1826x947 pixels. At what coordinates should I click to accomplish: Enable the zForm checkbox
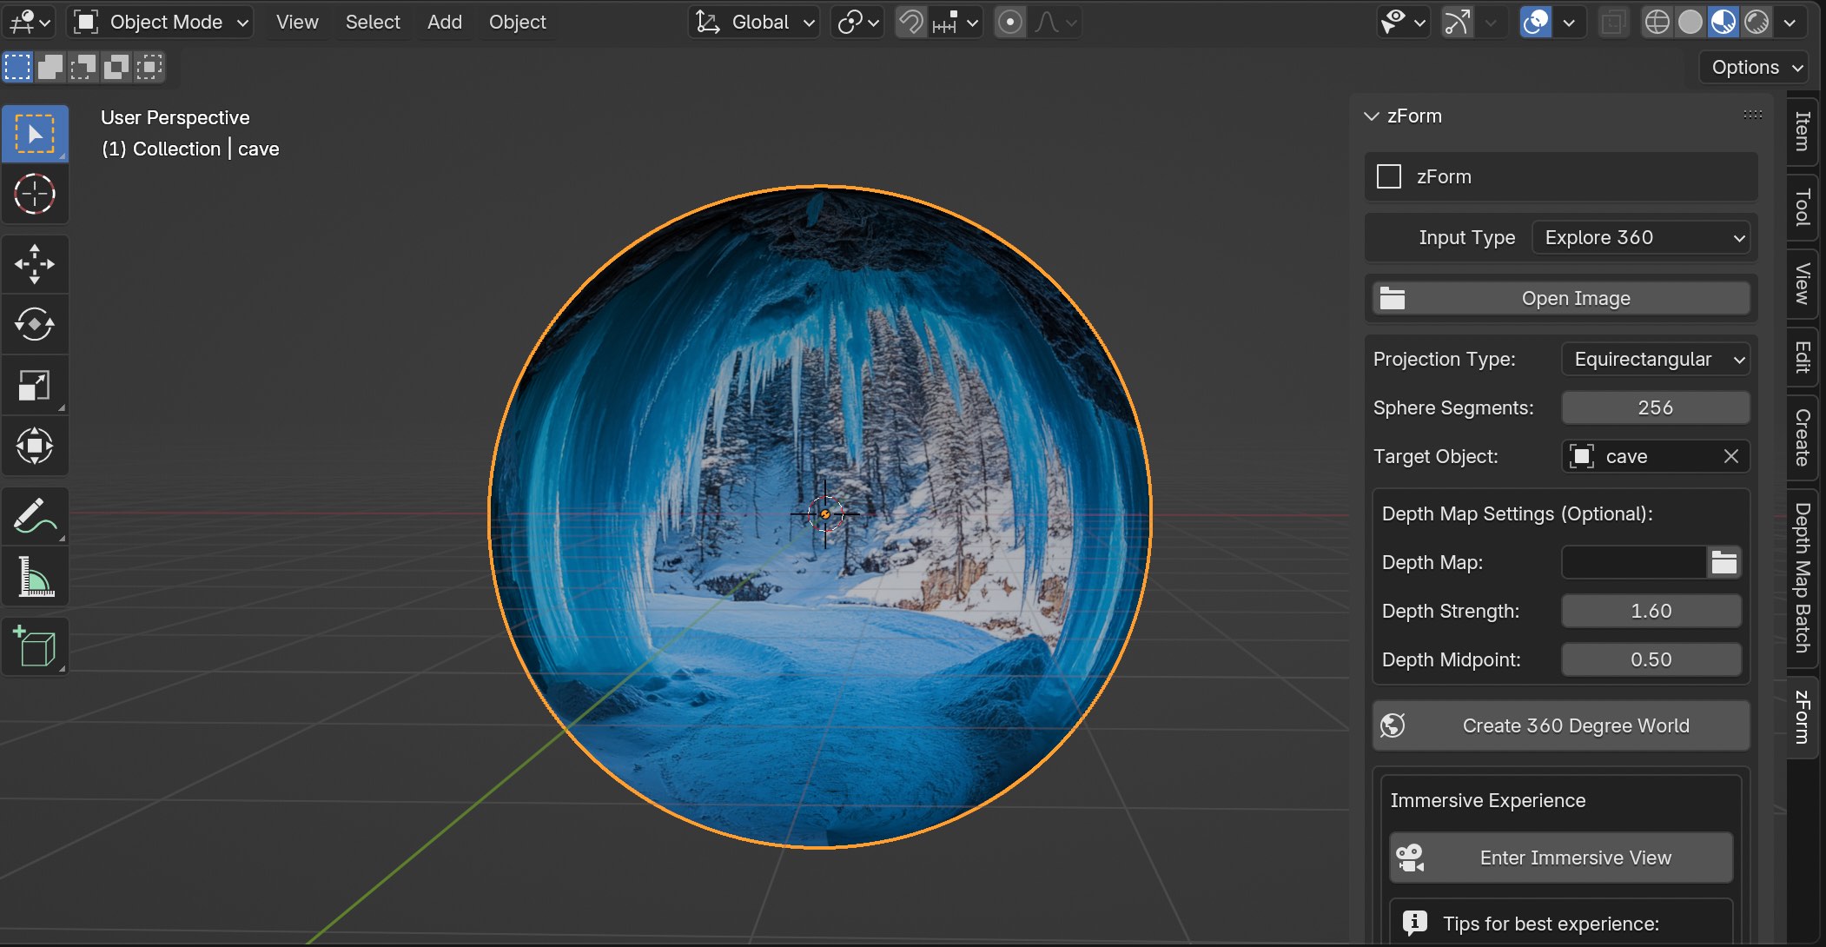1389,176
